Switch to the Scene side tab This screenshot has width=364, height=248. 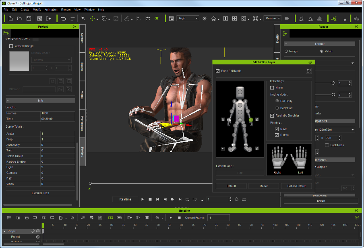click(x=82, y=67)
